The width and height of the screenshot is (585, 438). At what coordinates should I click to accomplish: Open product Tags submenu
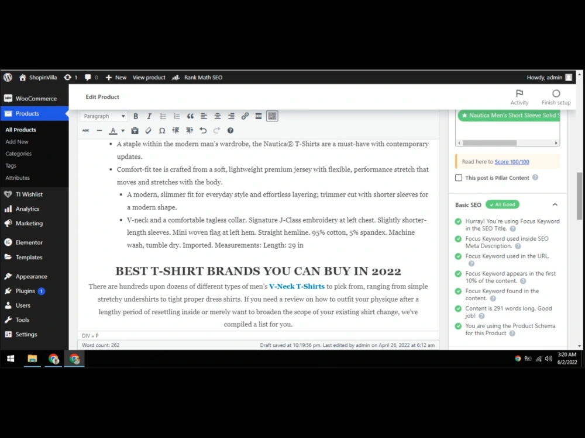[11, 165]
